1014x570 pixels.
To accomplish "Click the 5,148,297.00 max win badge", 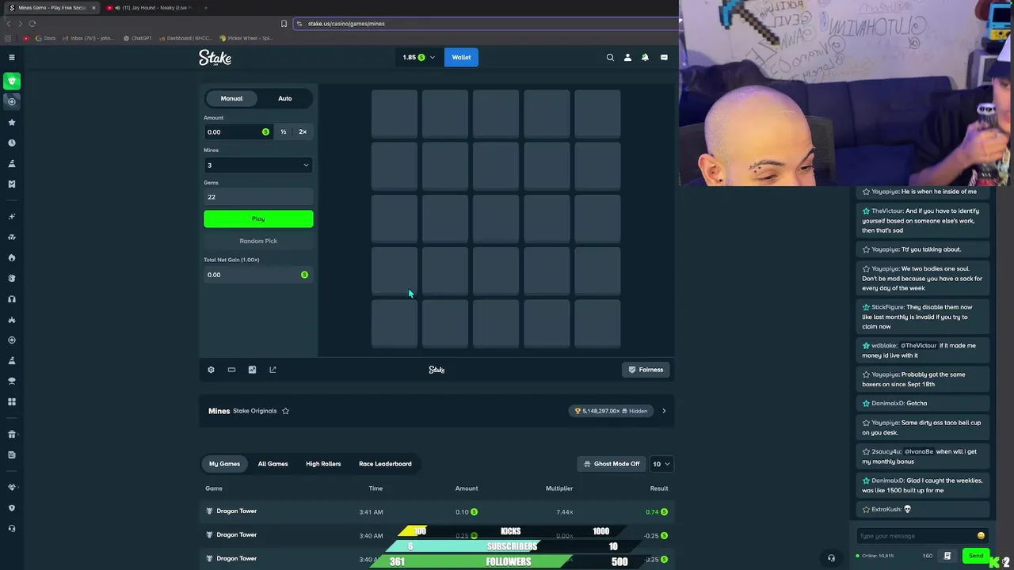I will [x=611, y=411].
